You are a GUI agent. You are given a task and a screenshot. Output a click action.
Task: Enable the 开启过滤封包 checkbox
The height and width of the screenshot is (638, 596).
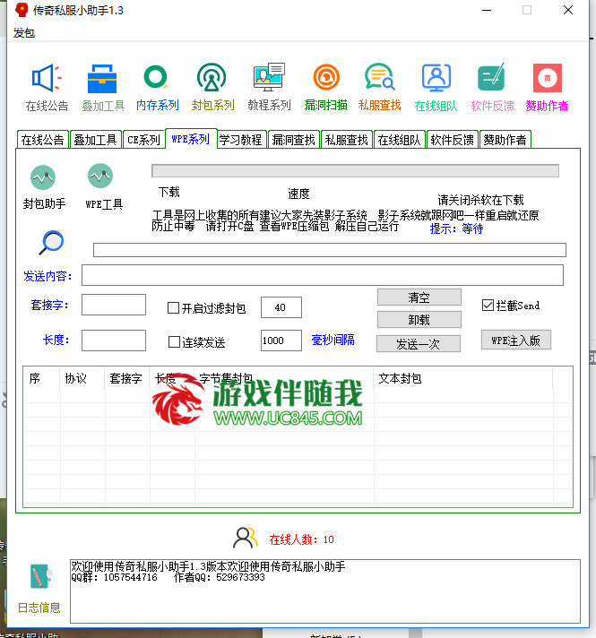[x=174, y=307]
